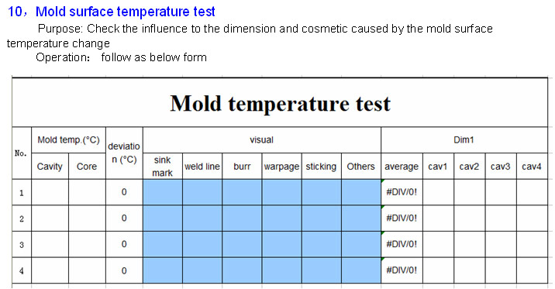Screen dimensions: 555x289
Task: Click the #DIV/0! error cell in row 3
Action: click(x=402, y=244)
